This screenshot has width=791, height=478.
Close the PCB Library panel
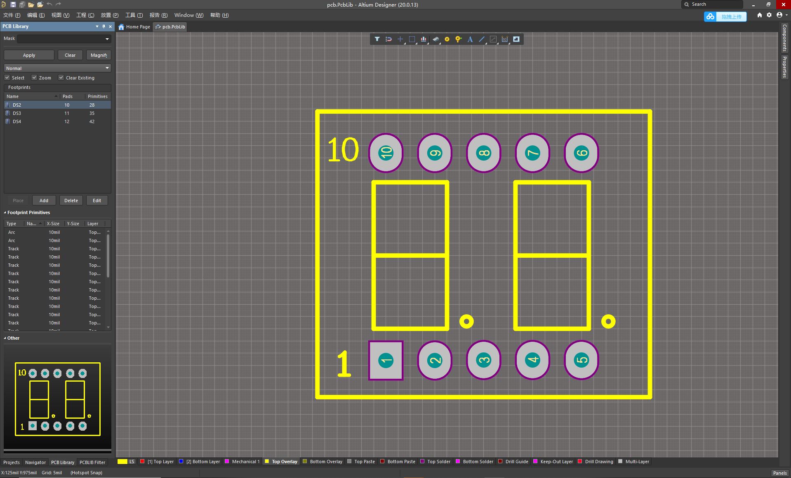pyautogui.click(x=110, y=26)
